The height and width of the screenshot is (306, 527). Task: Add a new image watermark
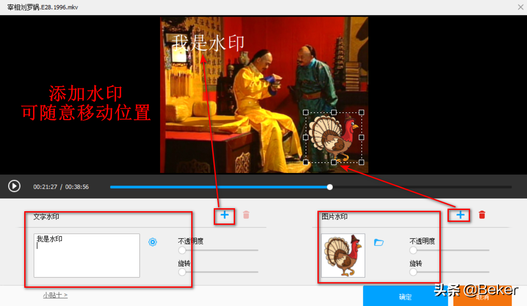click(x=460, y=215)
